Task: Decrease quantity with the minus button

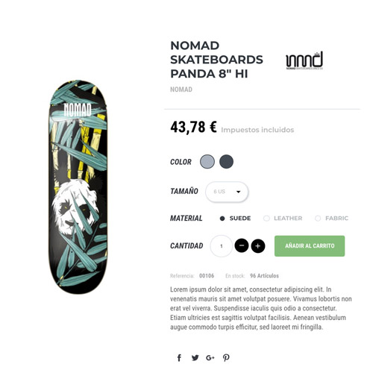Action: 242,245
